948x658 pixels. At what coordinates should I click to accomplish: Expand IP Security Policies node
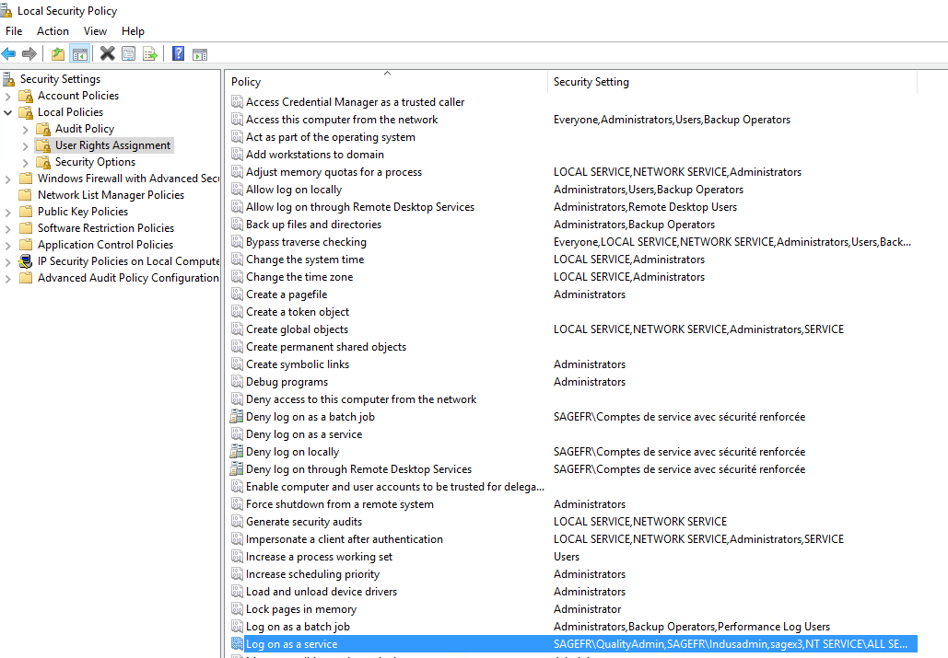pos(8,261)
